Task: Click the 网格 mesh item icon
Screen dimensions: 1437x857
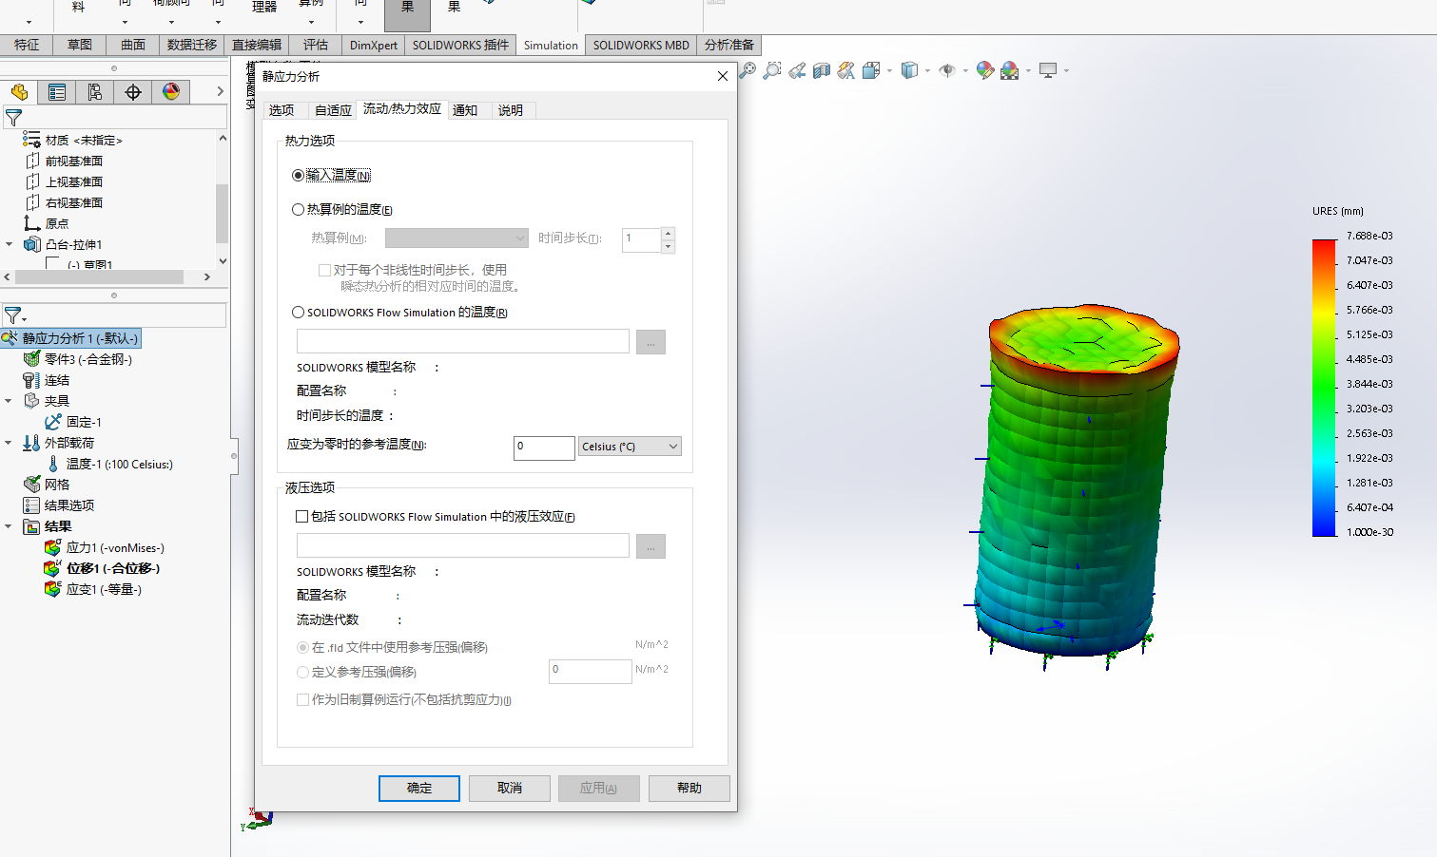Action: pyautogui.click(x=31, y=485)
